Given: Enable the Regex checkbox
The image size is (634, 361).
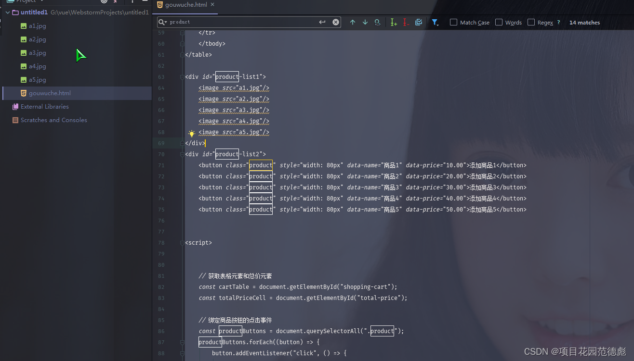Looking at the screenshot, I should point(531,22).
